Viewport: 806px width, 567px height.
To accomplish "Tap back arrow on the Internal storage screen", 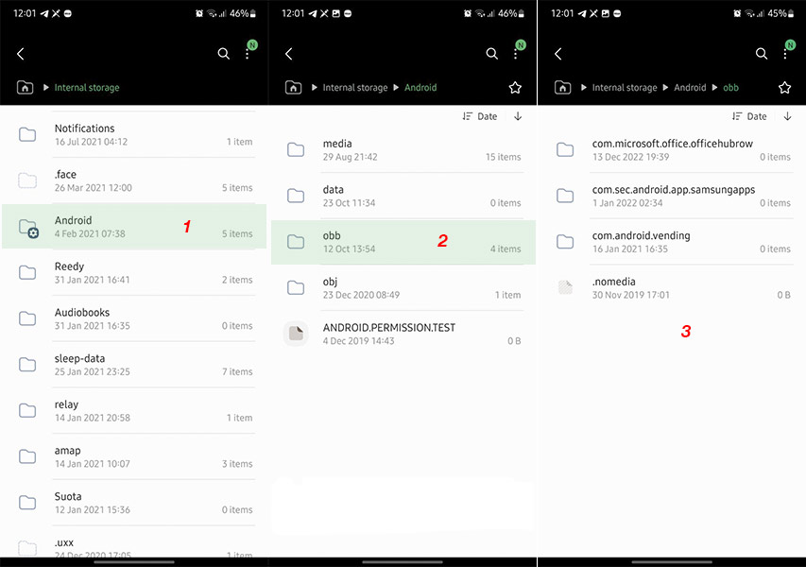I will coord(21,54).
